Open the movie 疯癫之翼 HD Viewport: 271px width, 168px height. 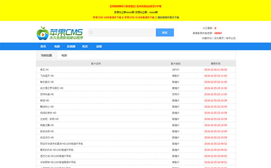tap(47, 125)
